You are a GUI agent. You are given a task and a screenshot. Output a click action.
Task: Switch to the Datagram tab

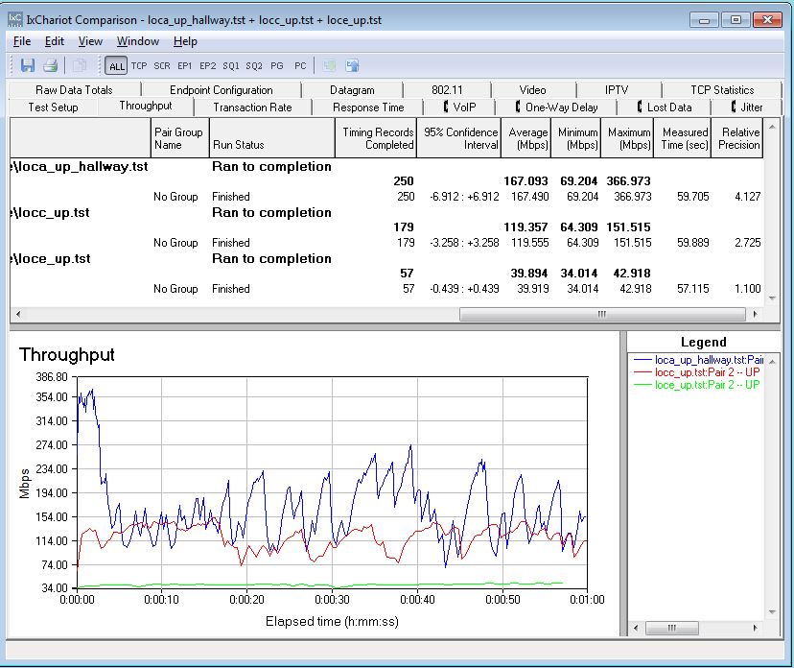point(352,89)
